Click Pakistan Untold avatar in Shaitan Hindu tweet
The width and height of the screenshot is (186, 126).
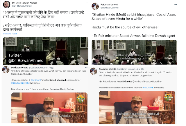click(x=95, y=6)
